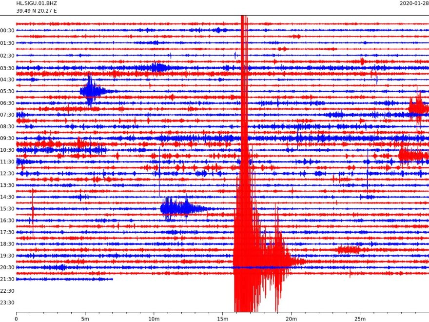Click the 5m tick on the x-axis
The height and width of the screenshot is (322, 429).
tap(85, 319)
